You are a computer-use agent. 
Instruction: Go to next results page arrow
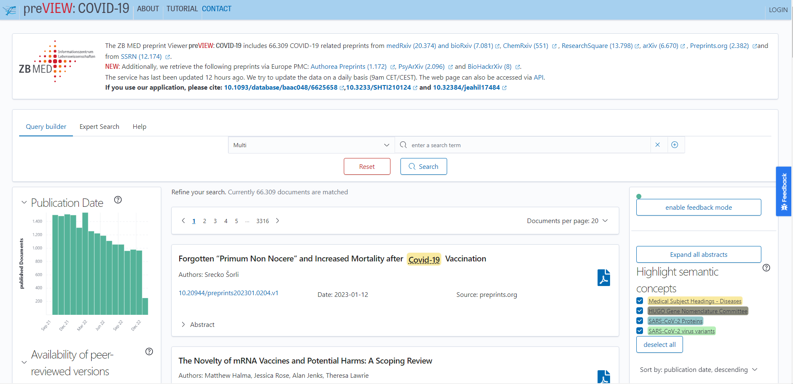[x=278, y=221]
